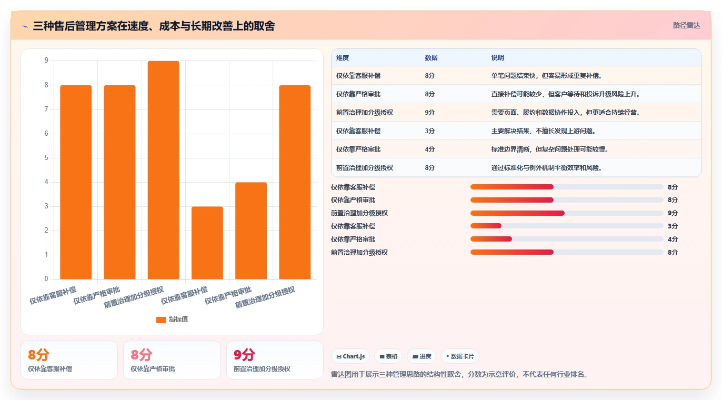722x400 pixels.
Task: Open the 8分 仅依靠严格审批 stat card
Action: pyautogui.click(x=172, y=360)
